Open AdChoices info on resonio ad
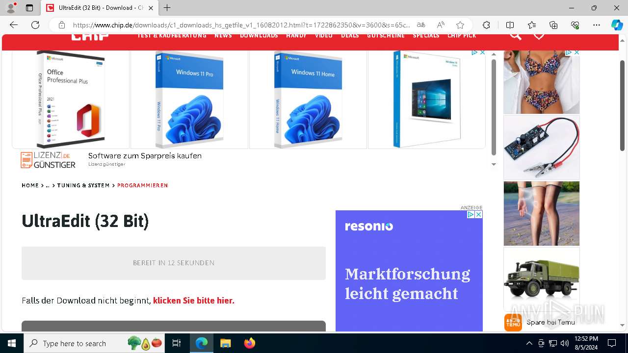Screen dimensions: 628x353 click(470, 215)
